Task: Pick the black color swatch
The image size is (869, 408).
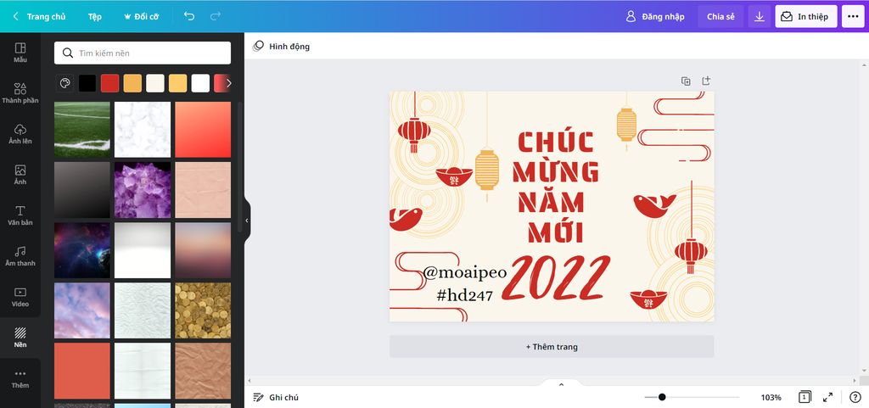Action: coord(87,84)
